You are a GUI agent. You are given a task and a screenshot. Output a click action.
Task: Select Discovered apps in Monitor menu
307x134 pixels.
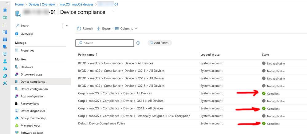(31, 74)
